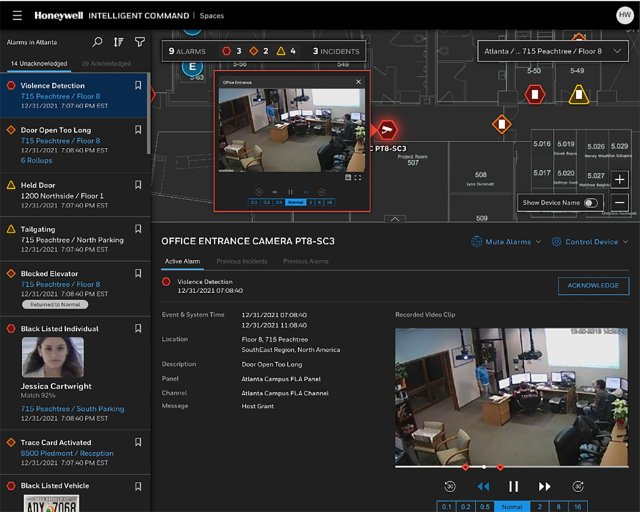Open the search icon in the alarms panel
The height and width of the screenshot is (512, 640).
97,42
